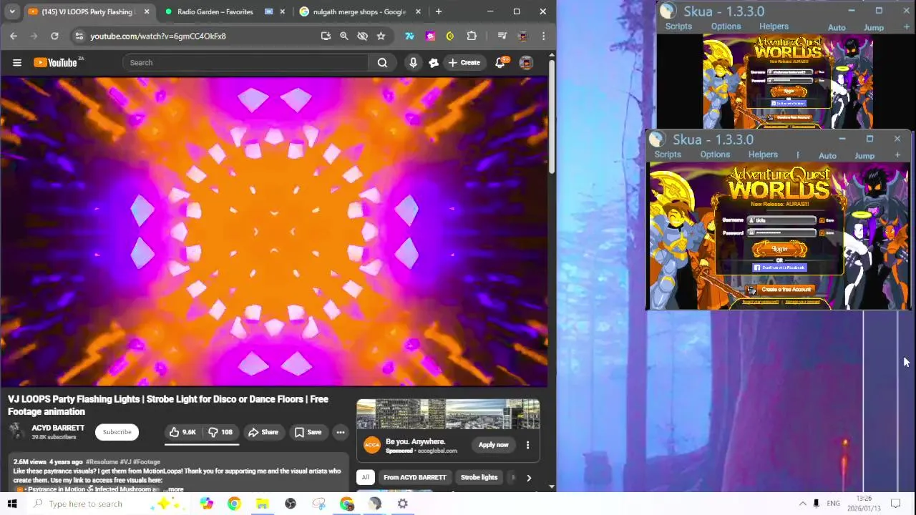Open sponsored ad options menu
Screen dimensions: 916x515
527,445
